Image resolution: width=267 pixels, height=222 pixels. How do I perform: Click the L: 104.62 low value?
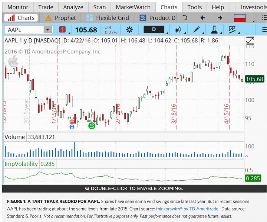159,41
